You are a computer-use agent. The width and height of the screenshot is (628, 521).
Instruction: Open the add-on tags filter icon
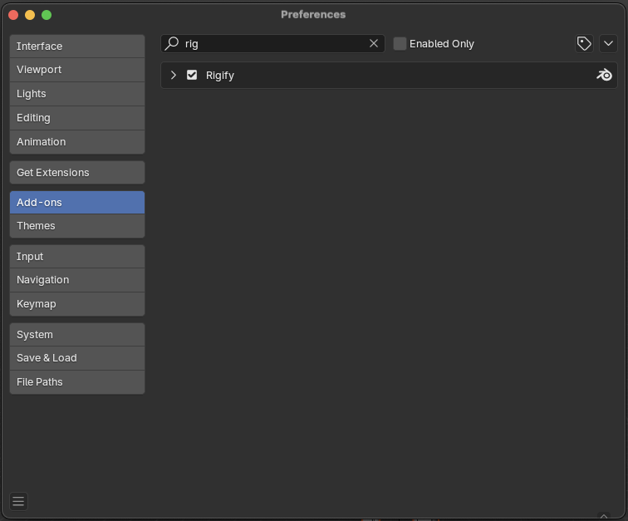click(x=584, y=43)
